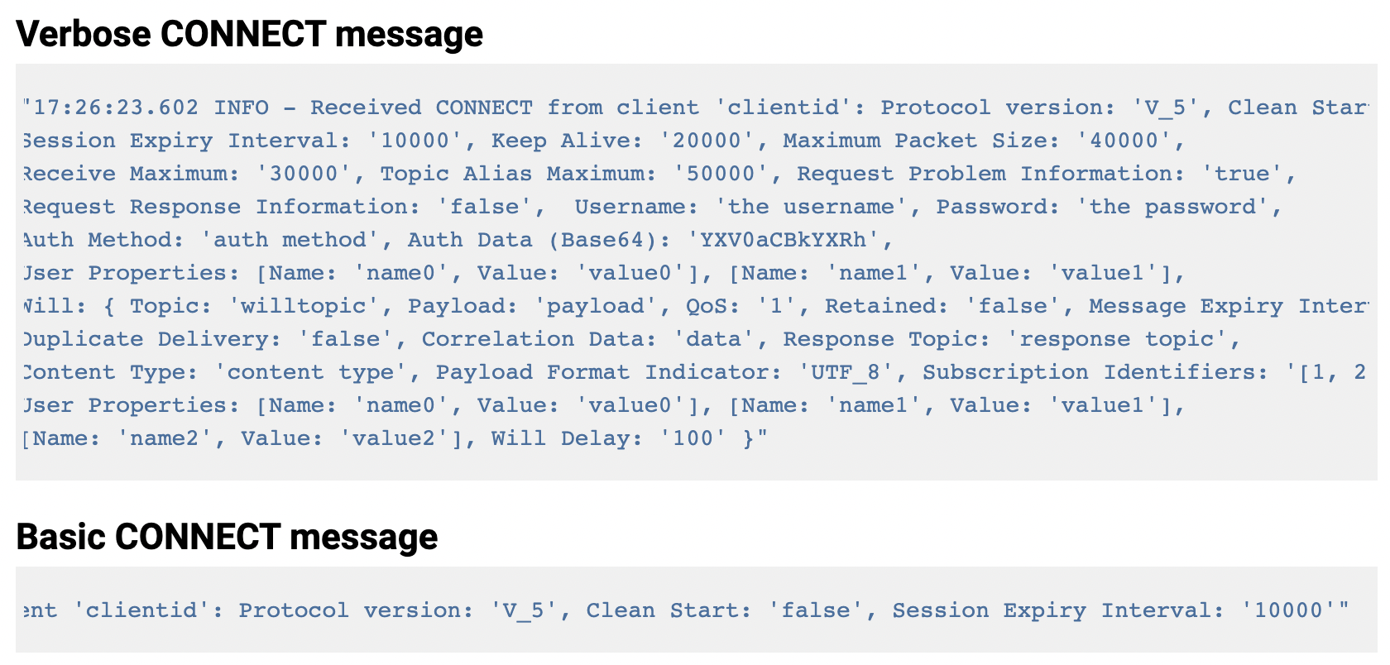Click the Topic Alias Maximum '50000' value
Screen dimensions: 1390x665
721,174
